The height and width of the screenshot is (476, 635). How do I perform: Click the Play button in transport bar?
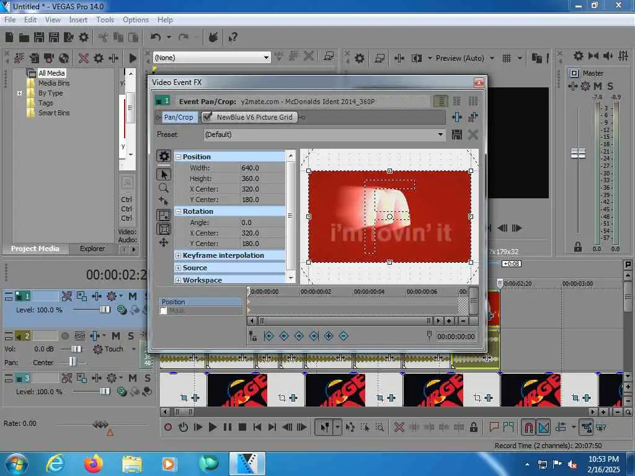point(213,427)
